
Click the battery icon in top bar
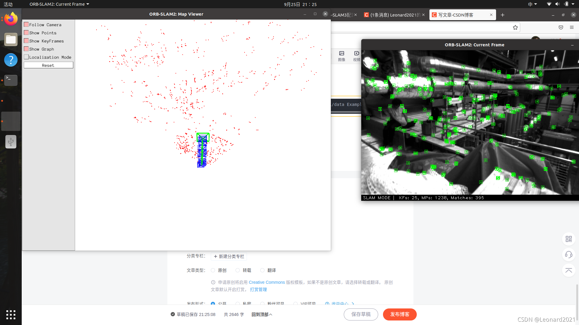[566, 4]
